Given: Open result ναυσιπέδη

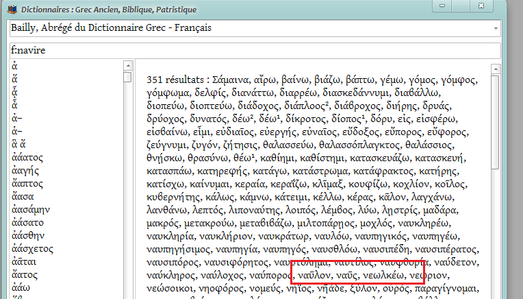Looking at the screenshot, I should (386, 250).
